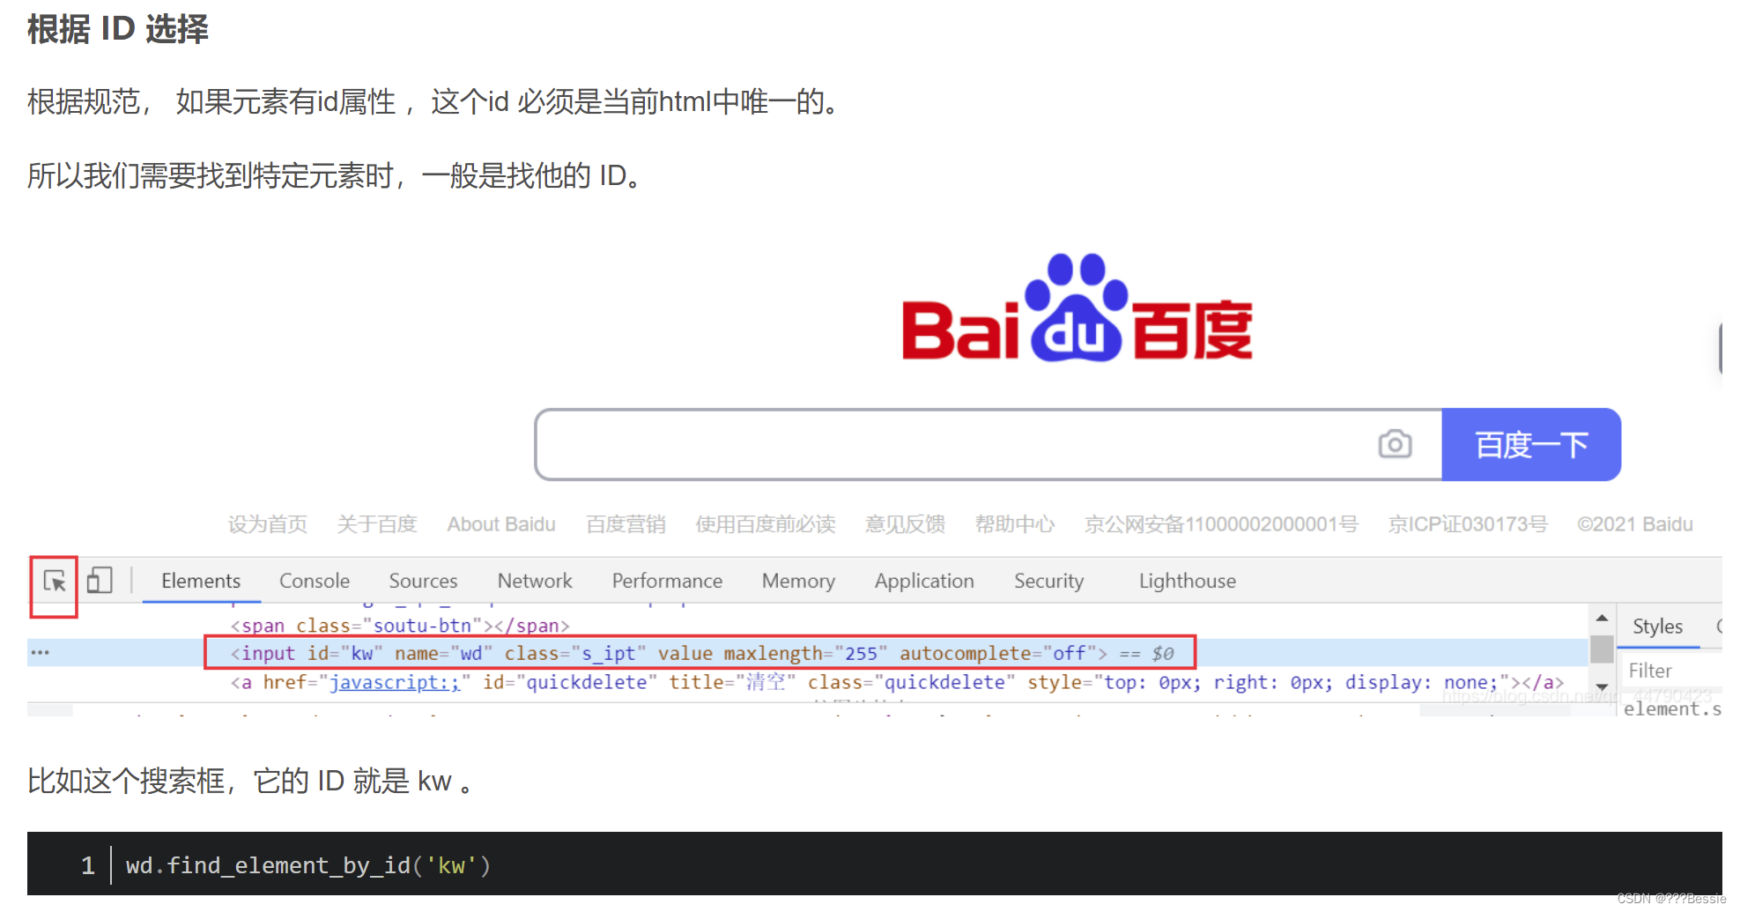Open the Memory tab
Viewport: 1740px width, 912px height.
pyautogui.click(x=798, y=581)
